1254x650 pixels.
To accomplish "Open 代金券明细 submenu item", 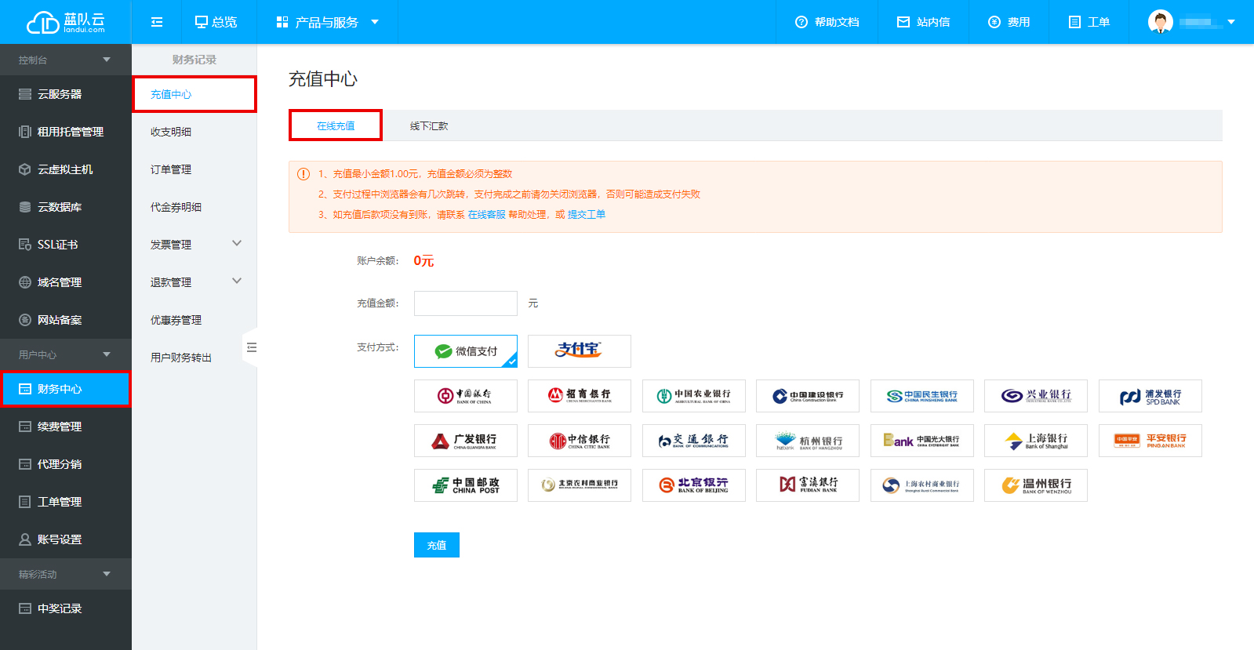I will 194,207.
